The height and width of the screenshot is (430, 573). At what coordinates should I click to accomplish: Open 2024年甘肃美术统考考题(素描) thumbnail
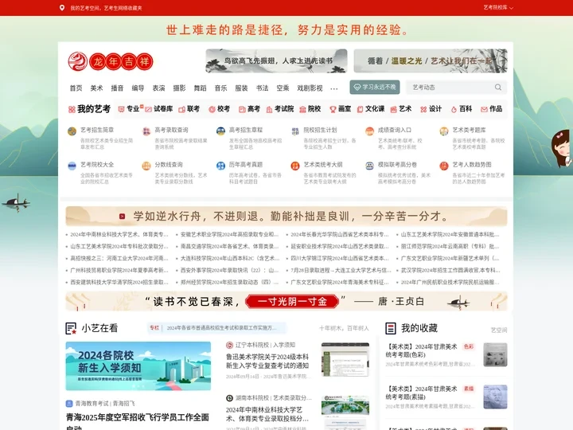(495, 397)
